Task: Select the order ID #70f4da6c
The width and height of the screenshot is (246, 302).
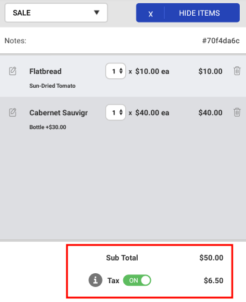Action: click(221, 41)
